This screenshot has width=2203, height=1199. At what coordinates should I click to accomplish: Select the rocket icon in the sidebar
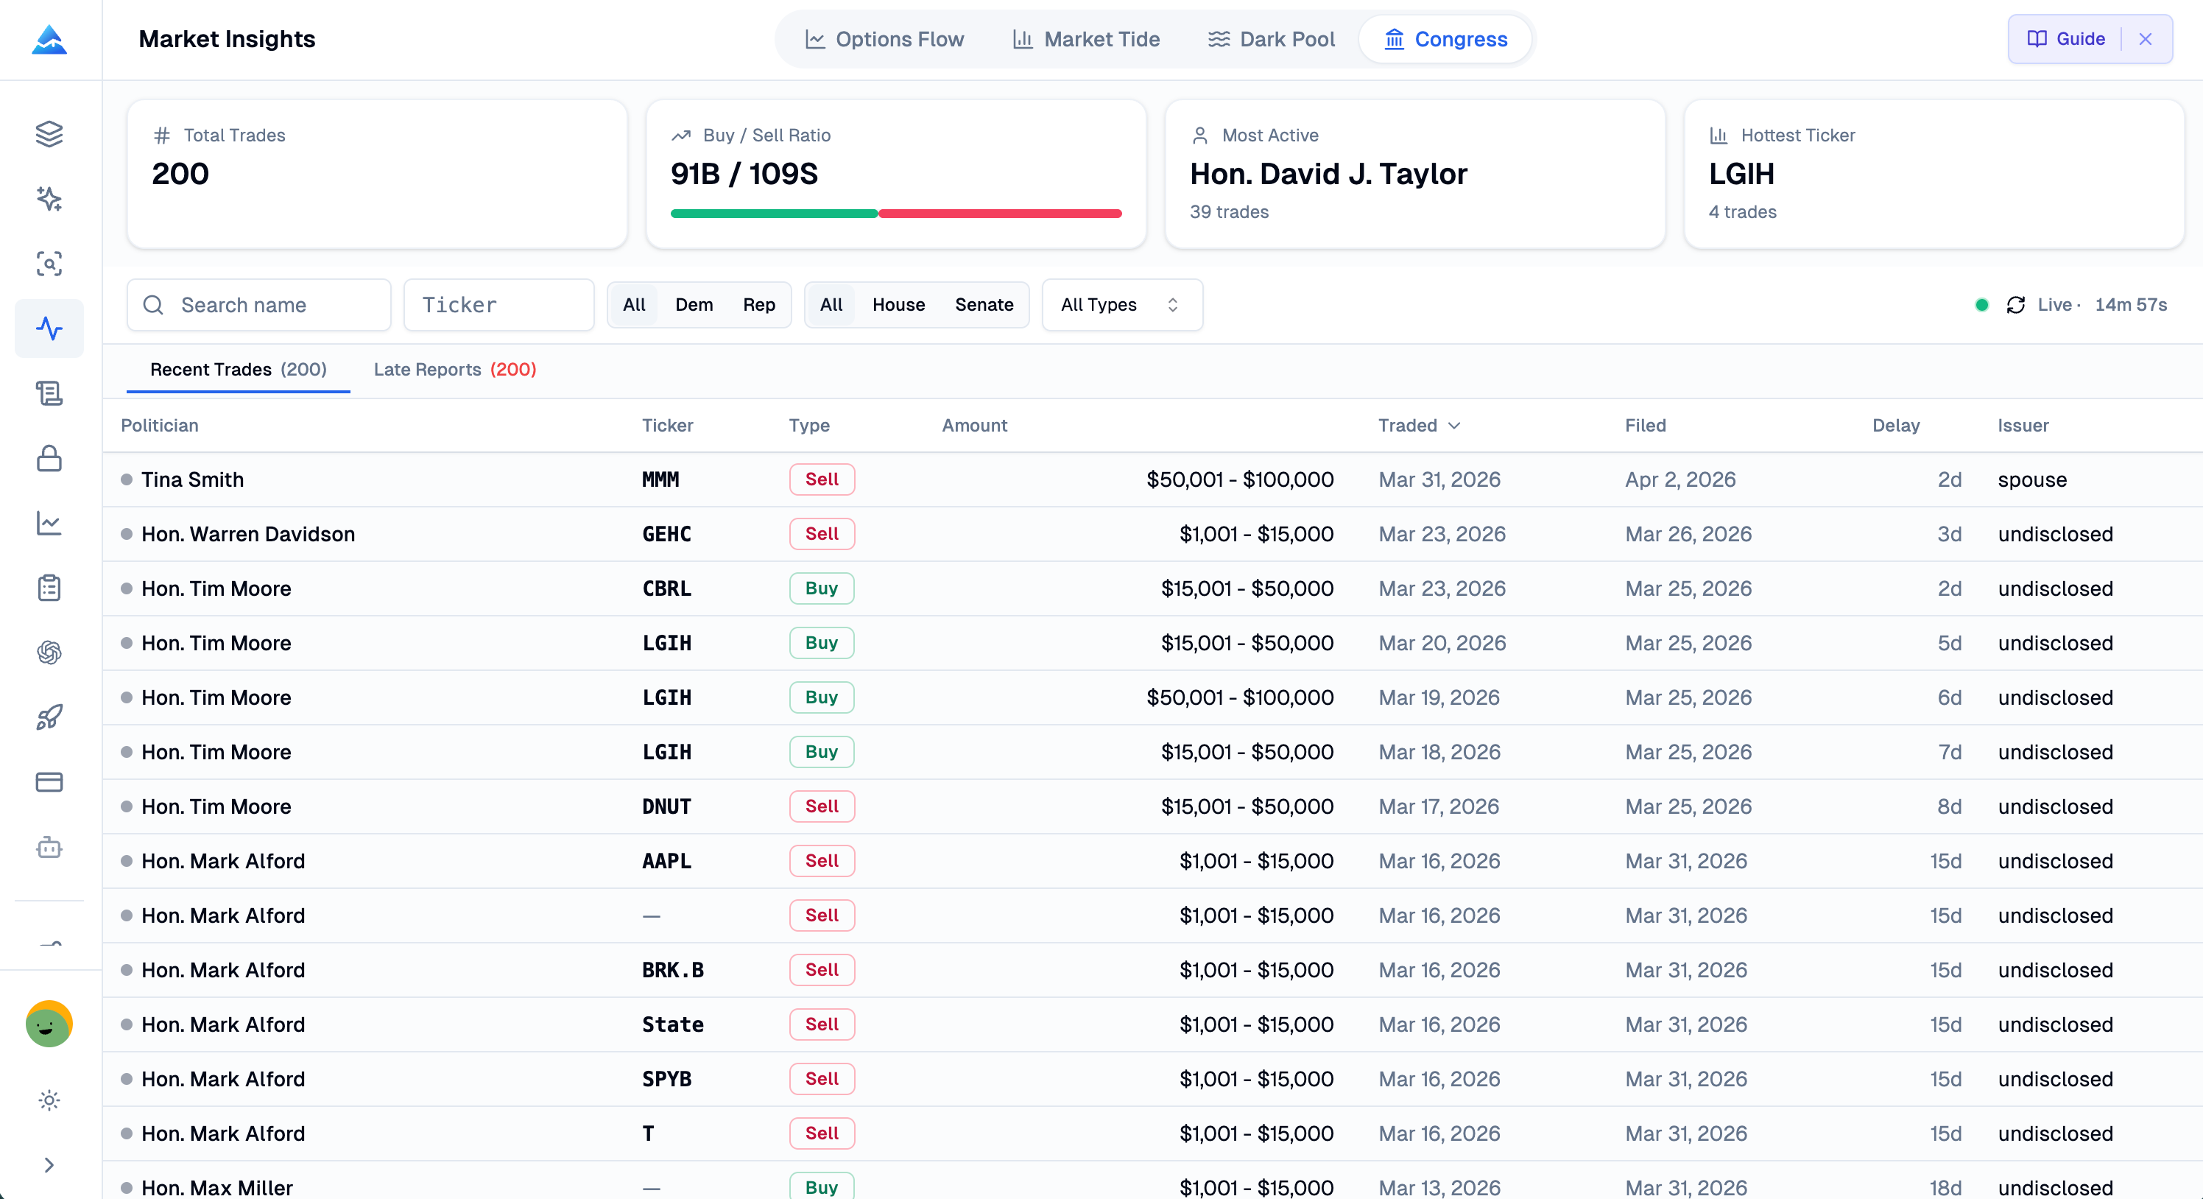coord(49,717)
